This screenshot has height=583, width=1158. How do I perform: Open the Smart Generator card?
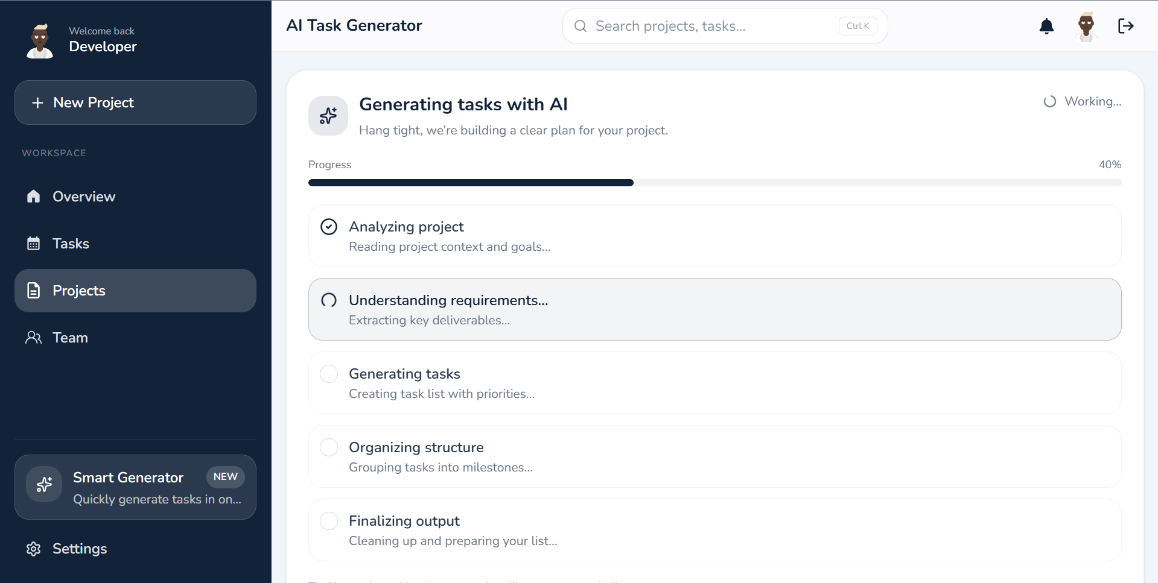point(135,487)
